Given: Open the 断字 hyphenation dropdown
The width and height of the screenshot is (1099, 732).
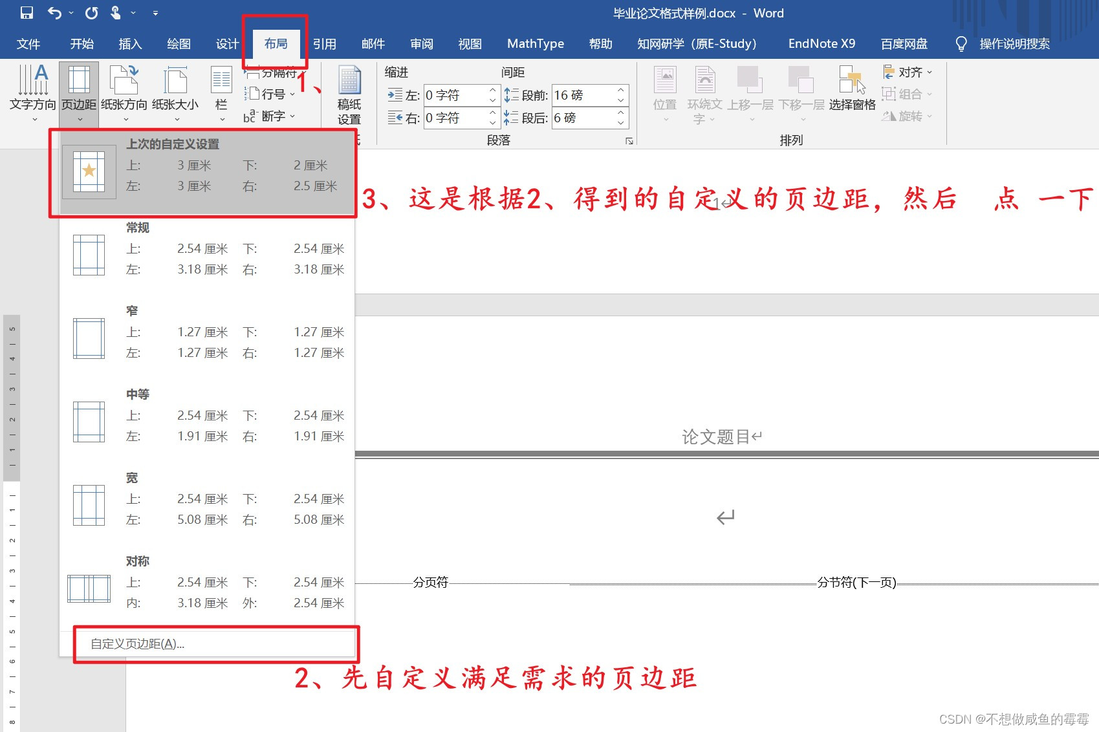Looking at the screenshot, I should pos(270,116).
